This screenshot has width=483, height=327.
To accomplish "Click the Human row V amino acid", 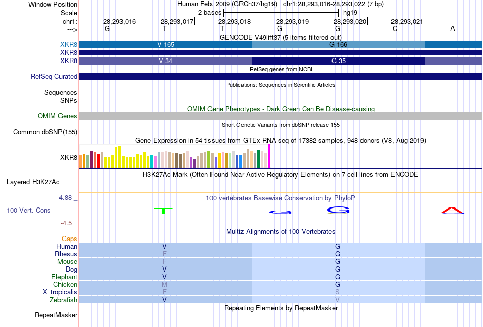I will 165,246.
